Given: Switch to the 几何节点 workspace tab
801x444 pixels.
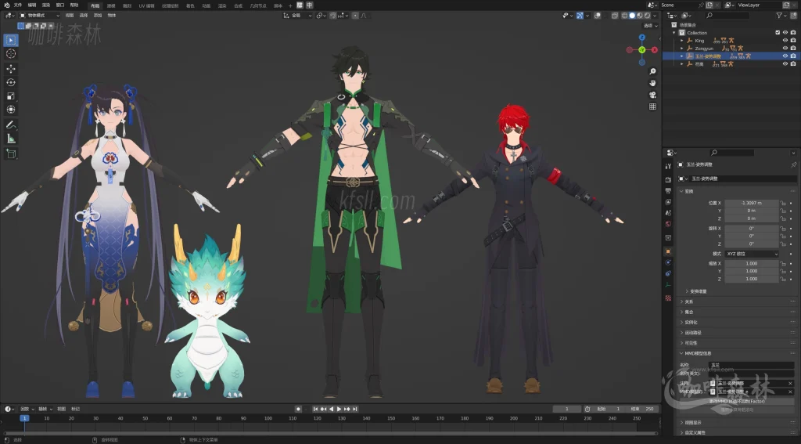Looking at the screenshot, I should 258,5.
